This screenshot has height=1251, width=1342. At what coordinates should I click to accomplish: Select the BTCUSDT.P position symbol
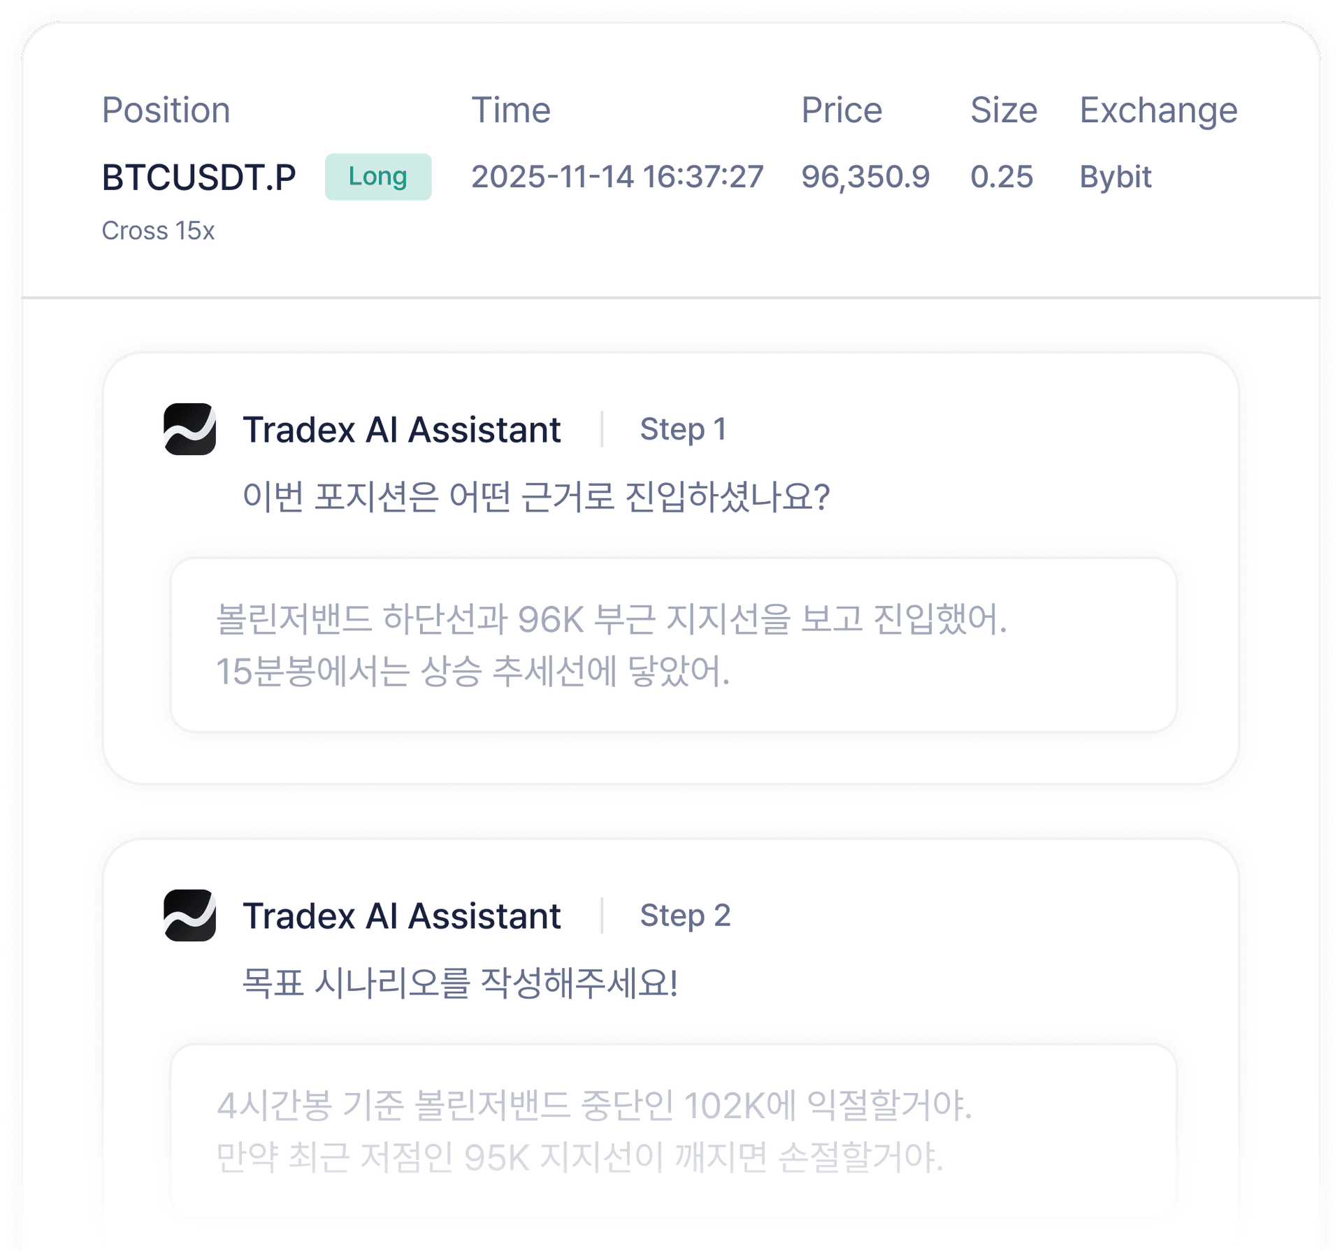199,177
